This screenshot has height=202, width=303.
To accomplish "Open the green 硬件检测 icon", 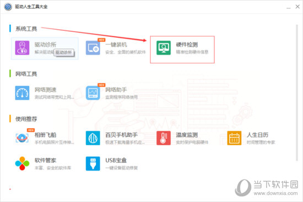I will pos(164,48).
